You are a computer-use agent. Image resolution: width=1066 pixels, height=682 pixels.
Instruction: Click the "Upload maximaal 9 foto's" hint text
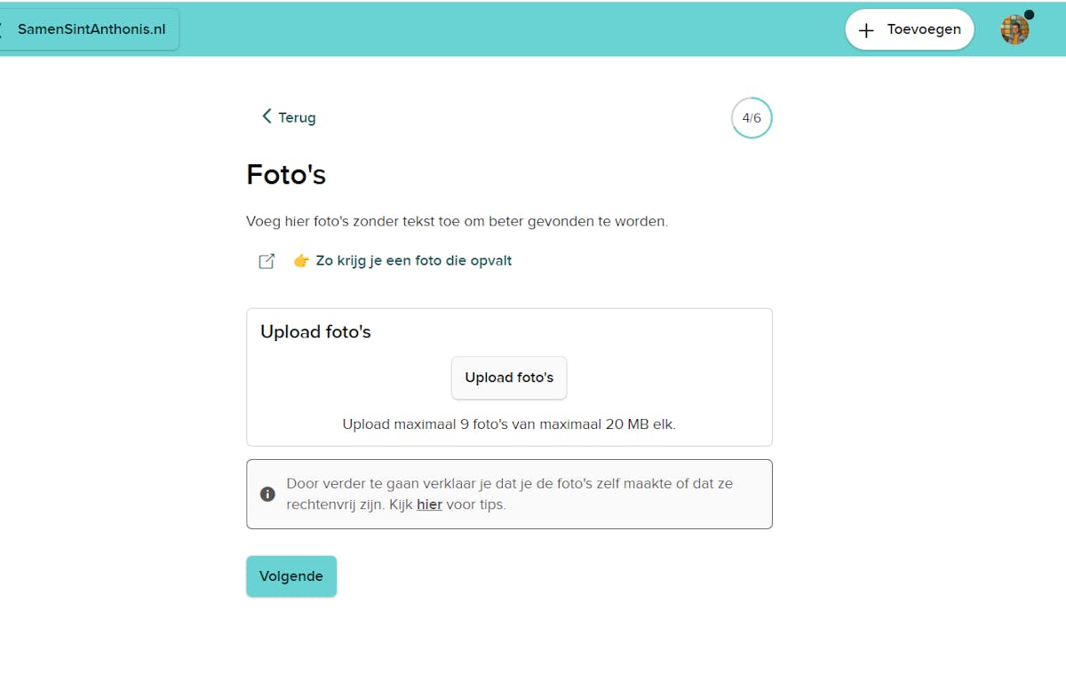pos(509,424)
